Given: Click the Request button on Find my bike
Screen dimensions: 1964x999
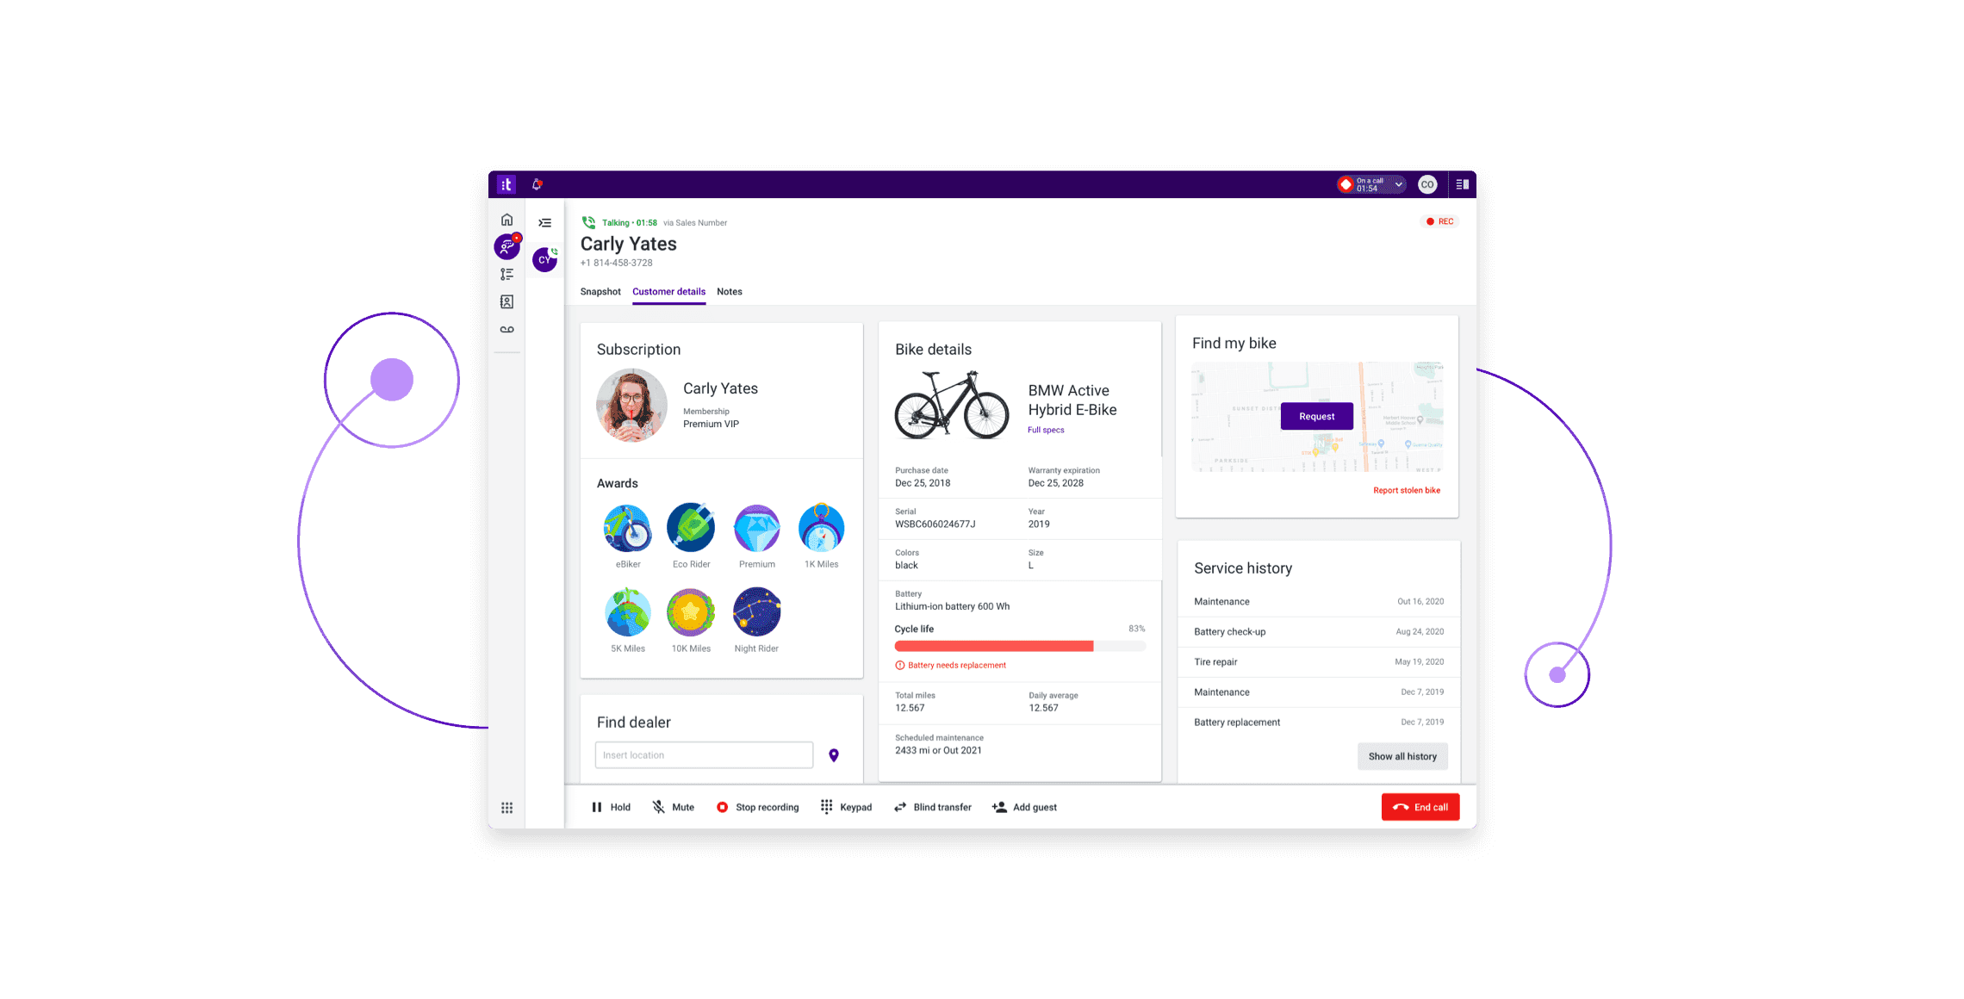Looking at the screenshot, I should click(x=1318, y=415).
